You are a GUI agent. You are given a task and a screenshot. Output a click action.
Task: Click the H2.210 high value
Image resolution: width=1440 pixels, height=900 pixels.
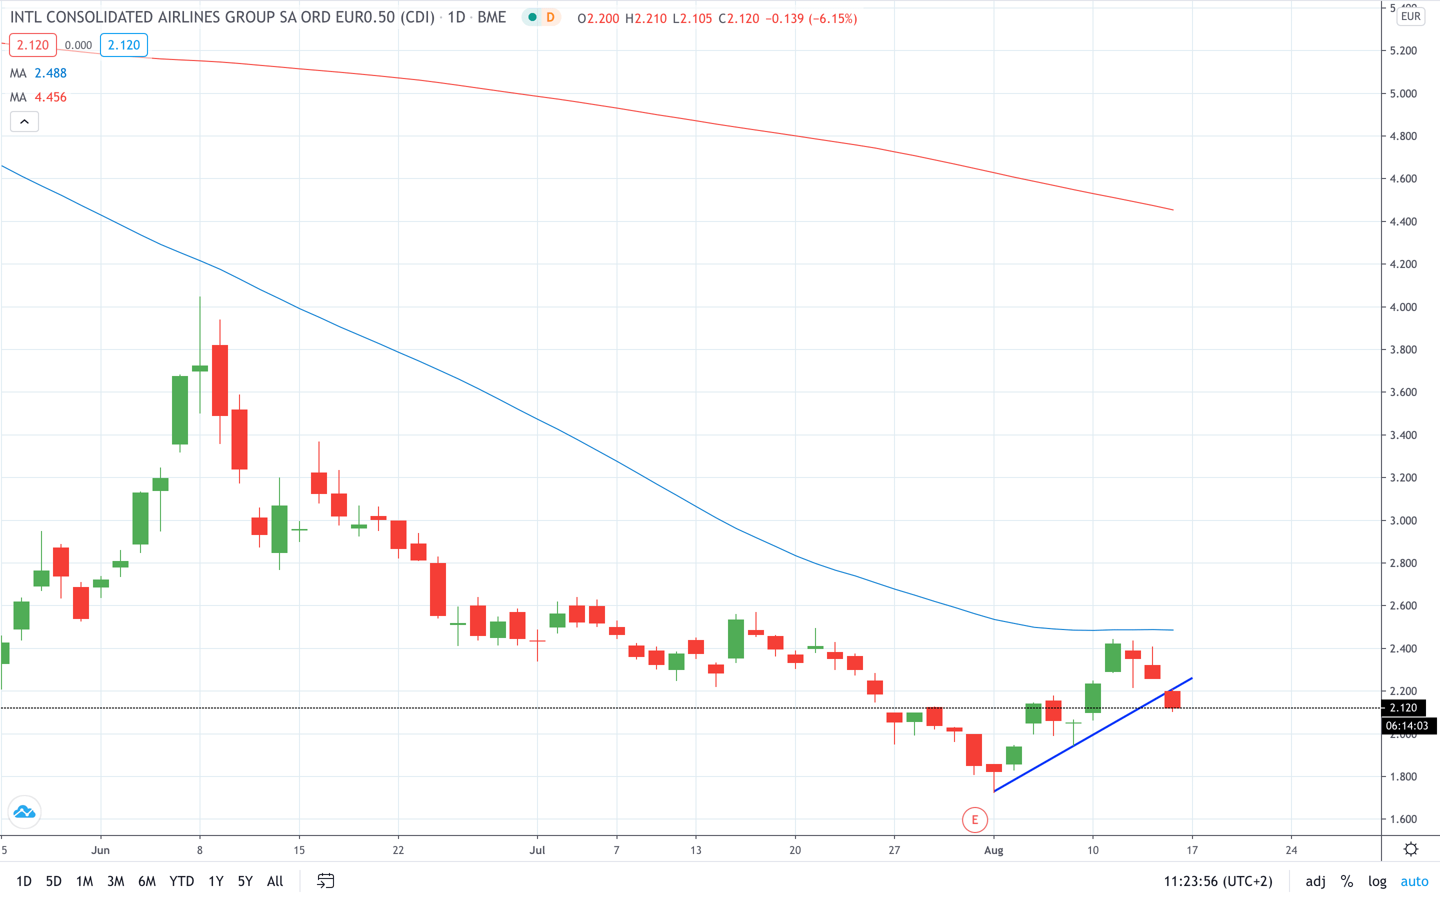(x=646, y=18)
